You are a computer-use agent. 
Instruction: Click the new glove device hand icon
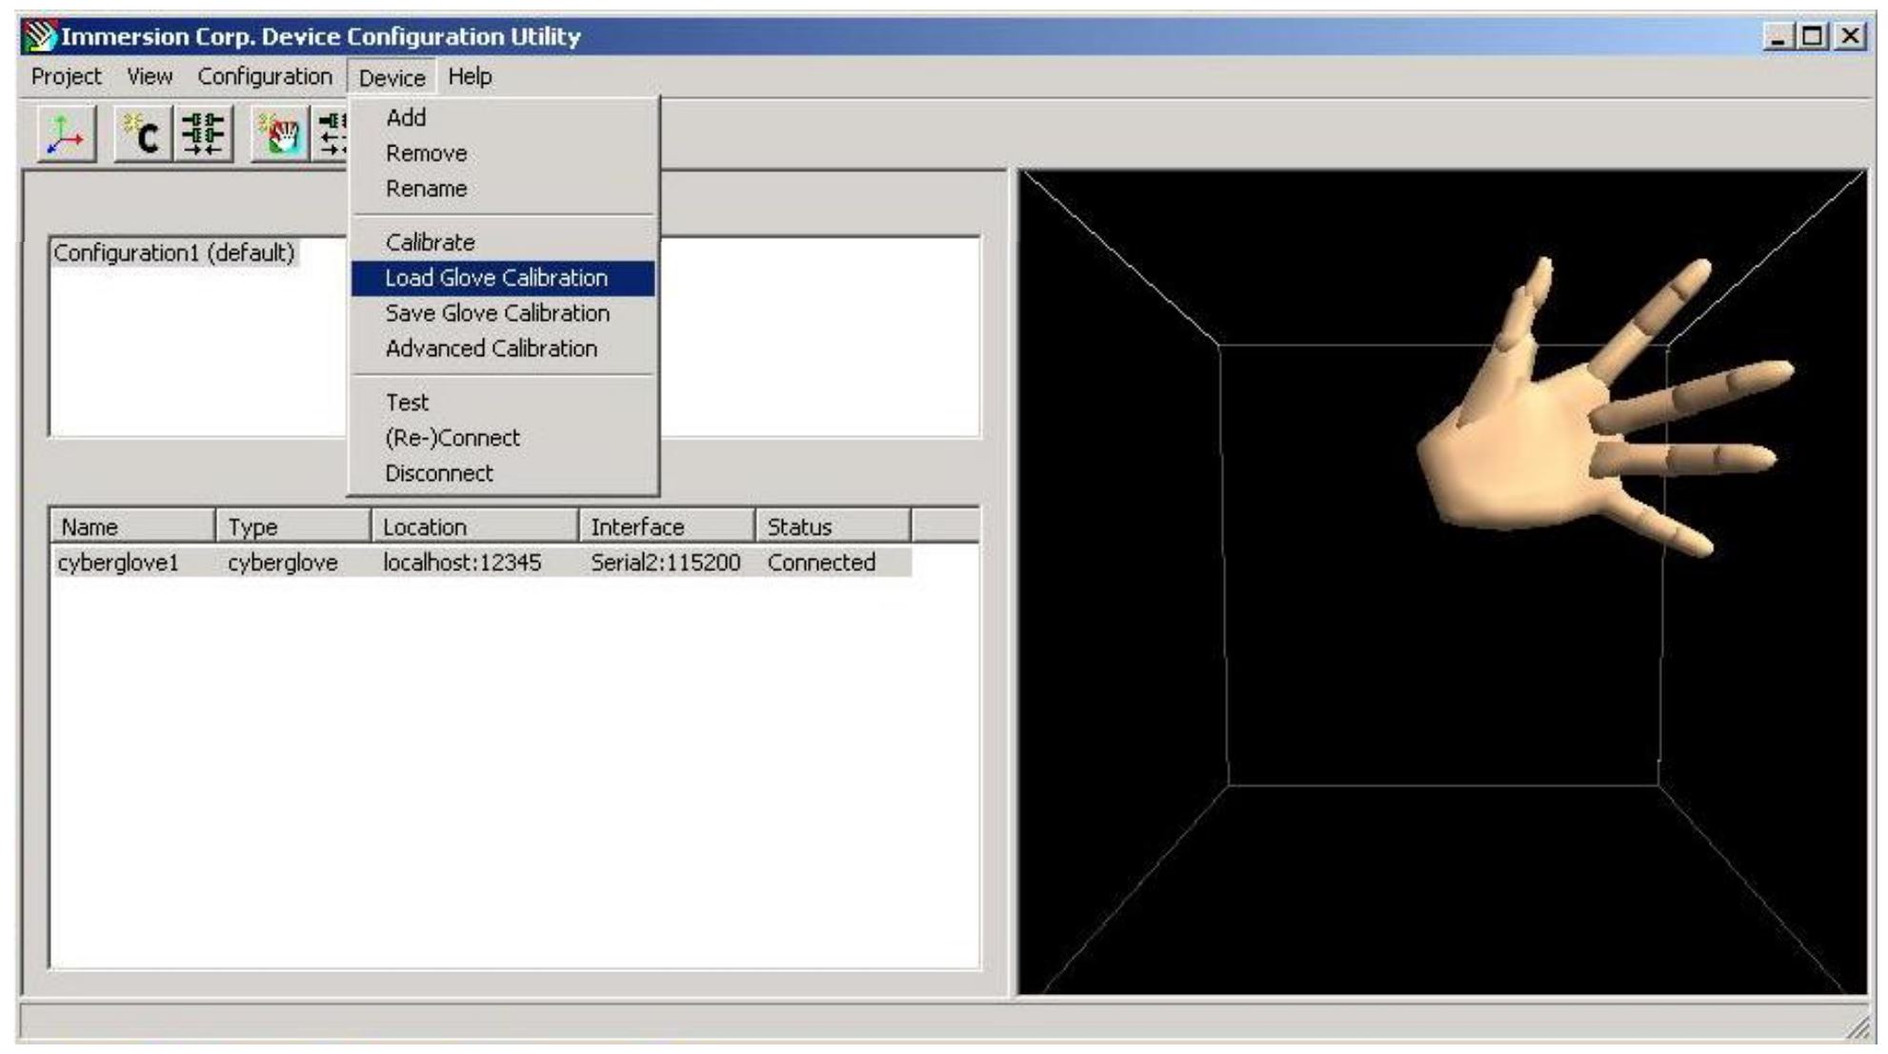point(279,134)
